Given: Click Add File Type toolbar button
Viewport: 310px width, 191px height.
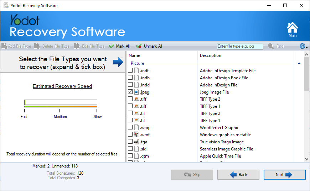Looking at the screenshot, I should point(17,46).
